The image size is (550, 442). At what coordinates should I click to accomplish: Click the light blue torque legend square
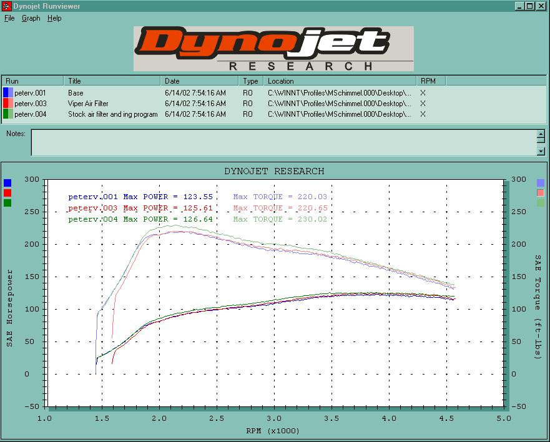point(541,183)
